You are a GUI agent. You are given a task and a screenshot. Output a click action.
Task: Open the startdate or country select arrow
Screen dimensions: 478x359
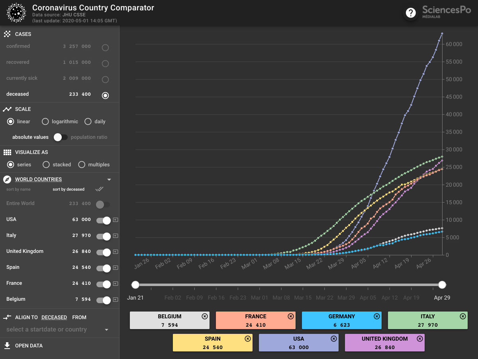(106, 330)
